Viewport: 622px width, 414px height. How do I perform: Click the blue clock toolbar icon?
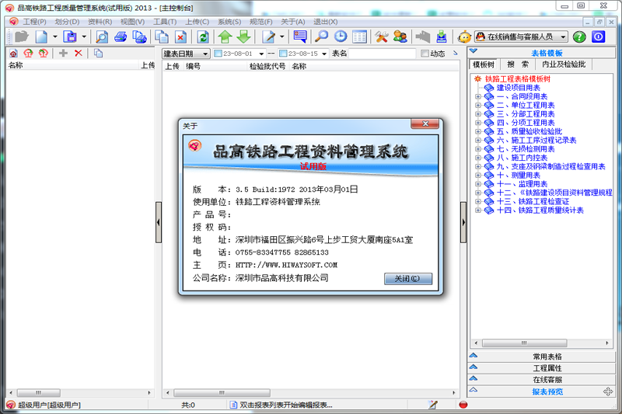341,37
